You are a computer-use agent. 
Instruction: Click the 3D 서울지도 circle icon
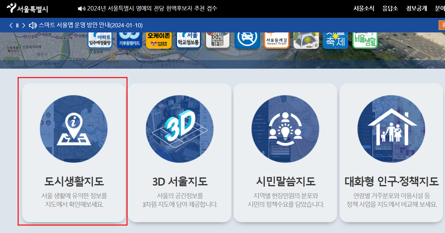(x=180, y=129)
